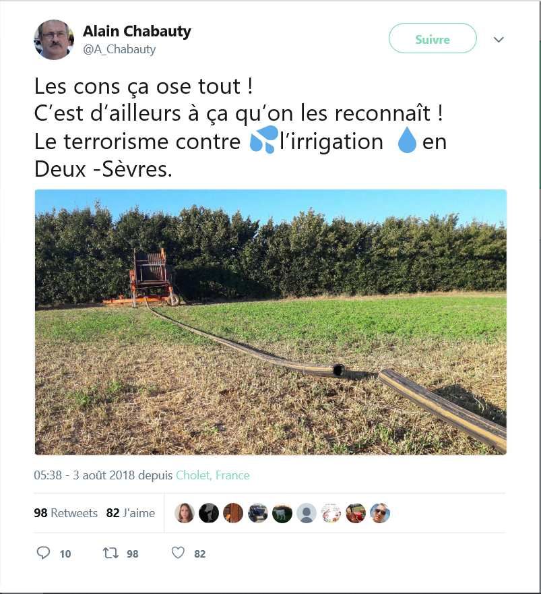Open last liker avatar wearing sunglasses

click(x=380, y=513)
